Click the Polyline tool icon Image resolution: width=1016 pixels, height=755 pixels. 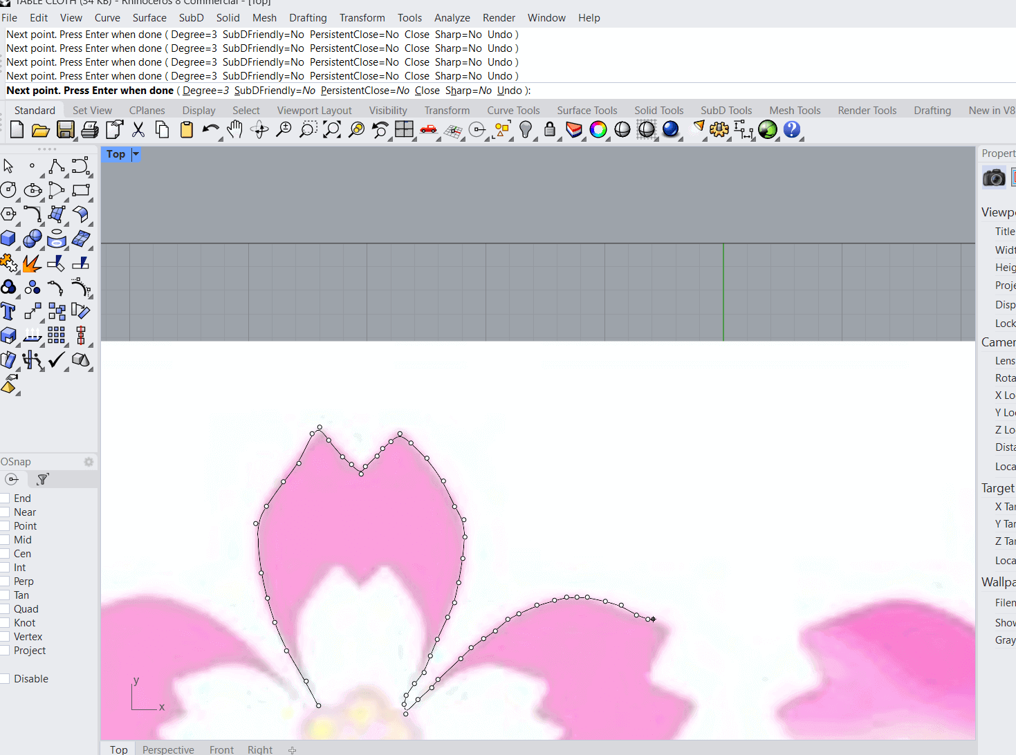click(x=57, y=166)
